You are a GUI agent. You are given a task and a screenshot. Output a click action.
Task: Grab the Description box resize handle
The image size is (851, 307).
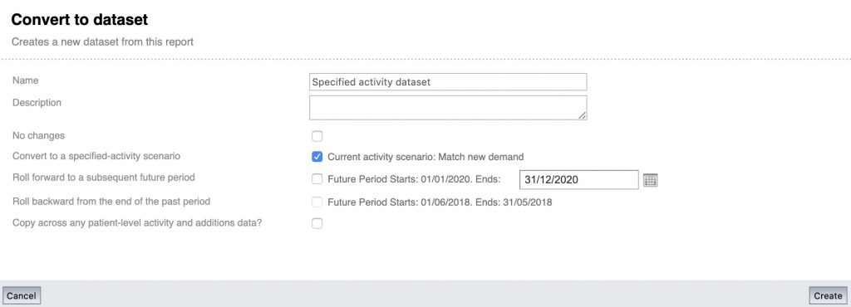tap(582, 115)
